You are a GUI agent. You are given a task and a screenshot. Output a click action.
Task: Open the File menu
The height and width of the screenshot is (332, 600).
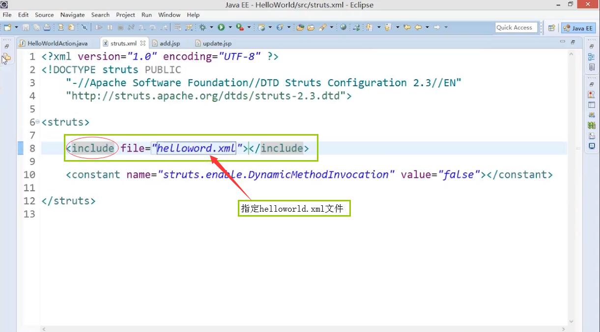(x=7, y=15)
